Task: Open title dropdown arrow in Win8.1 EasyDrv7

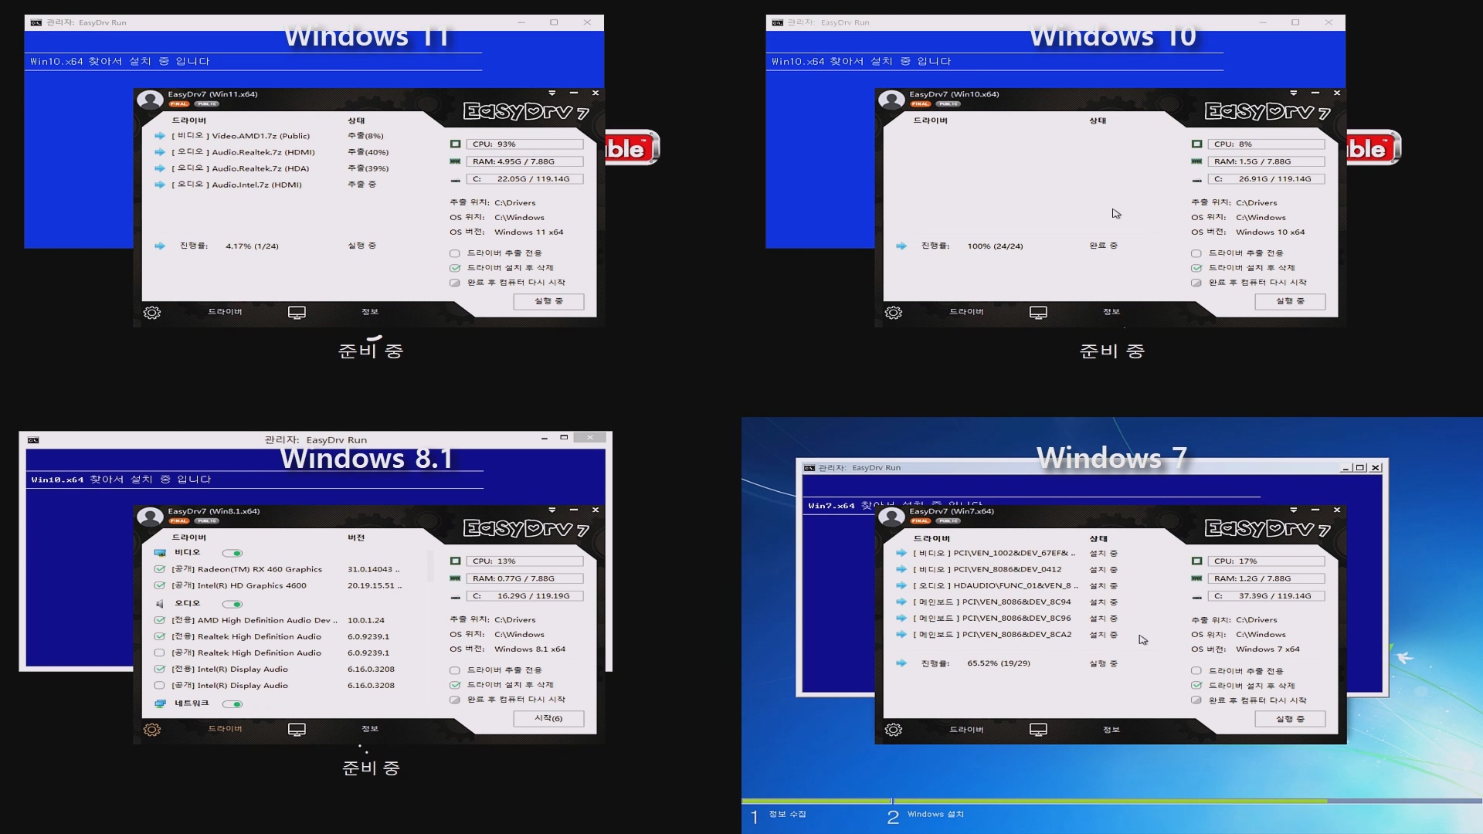Action: click(552, 510)
